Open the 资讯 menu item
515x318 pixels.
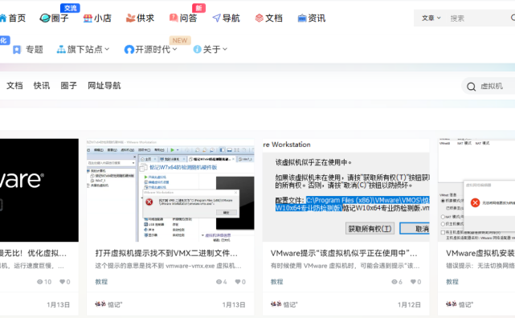(x=317, y=18)
